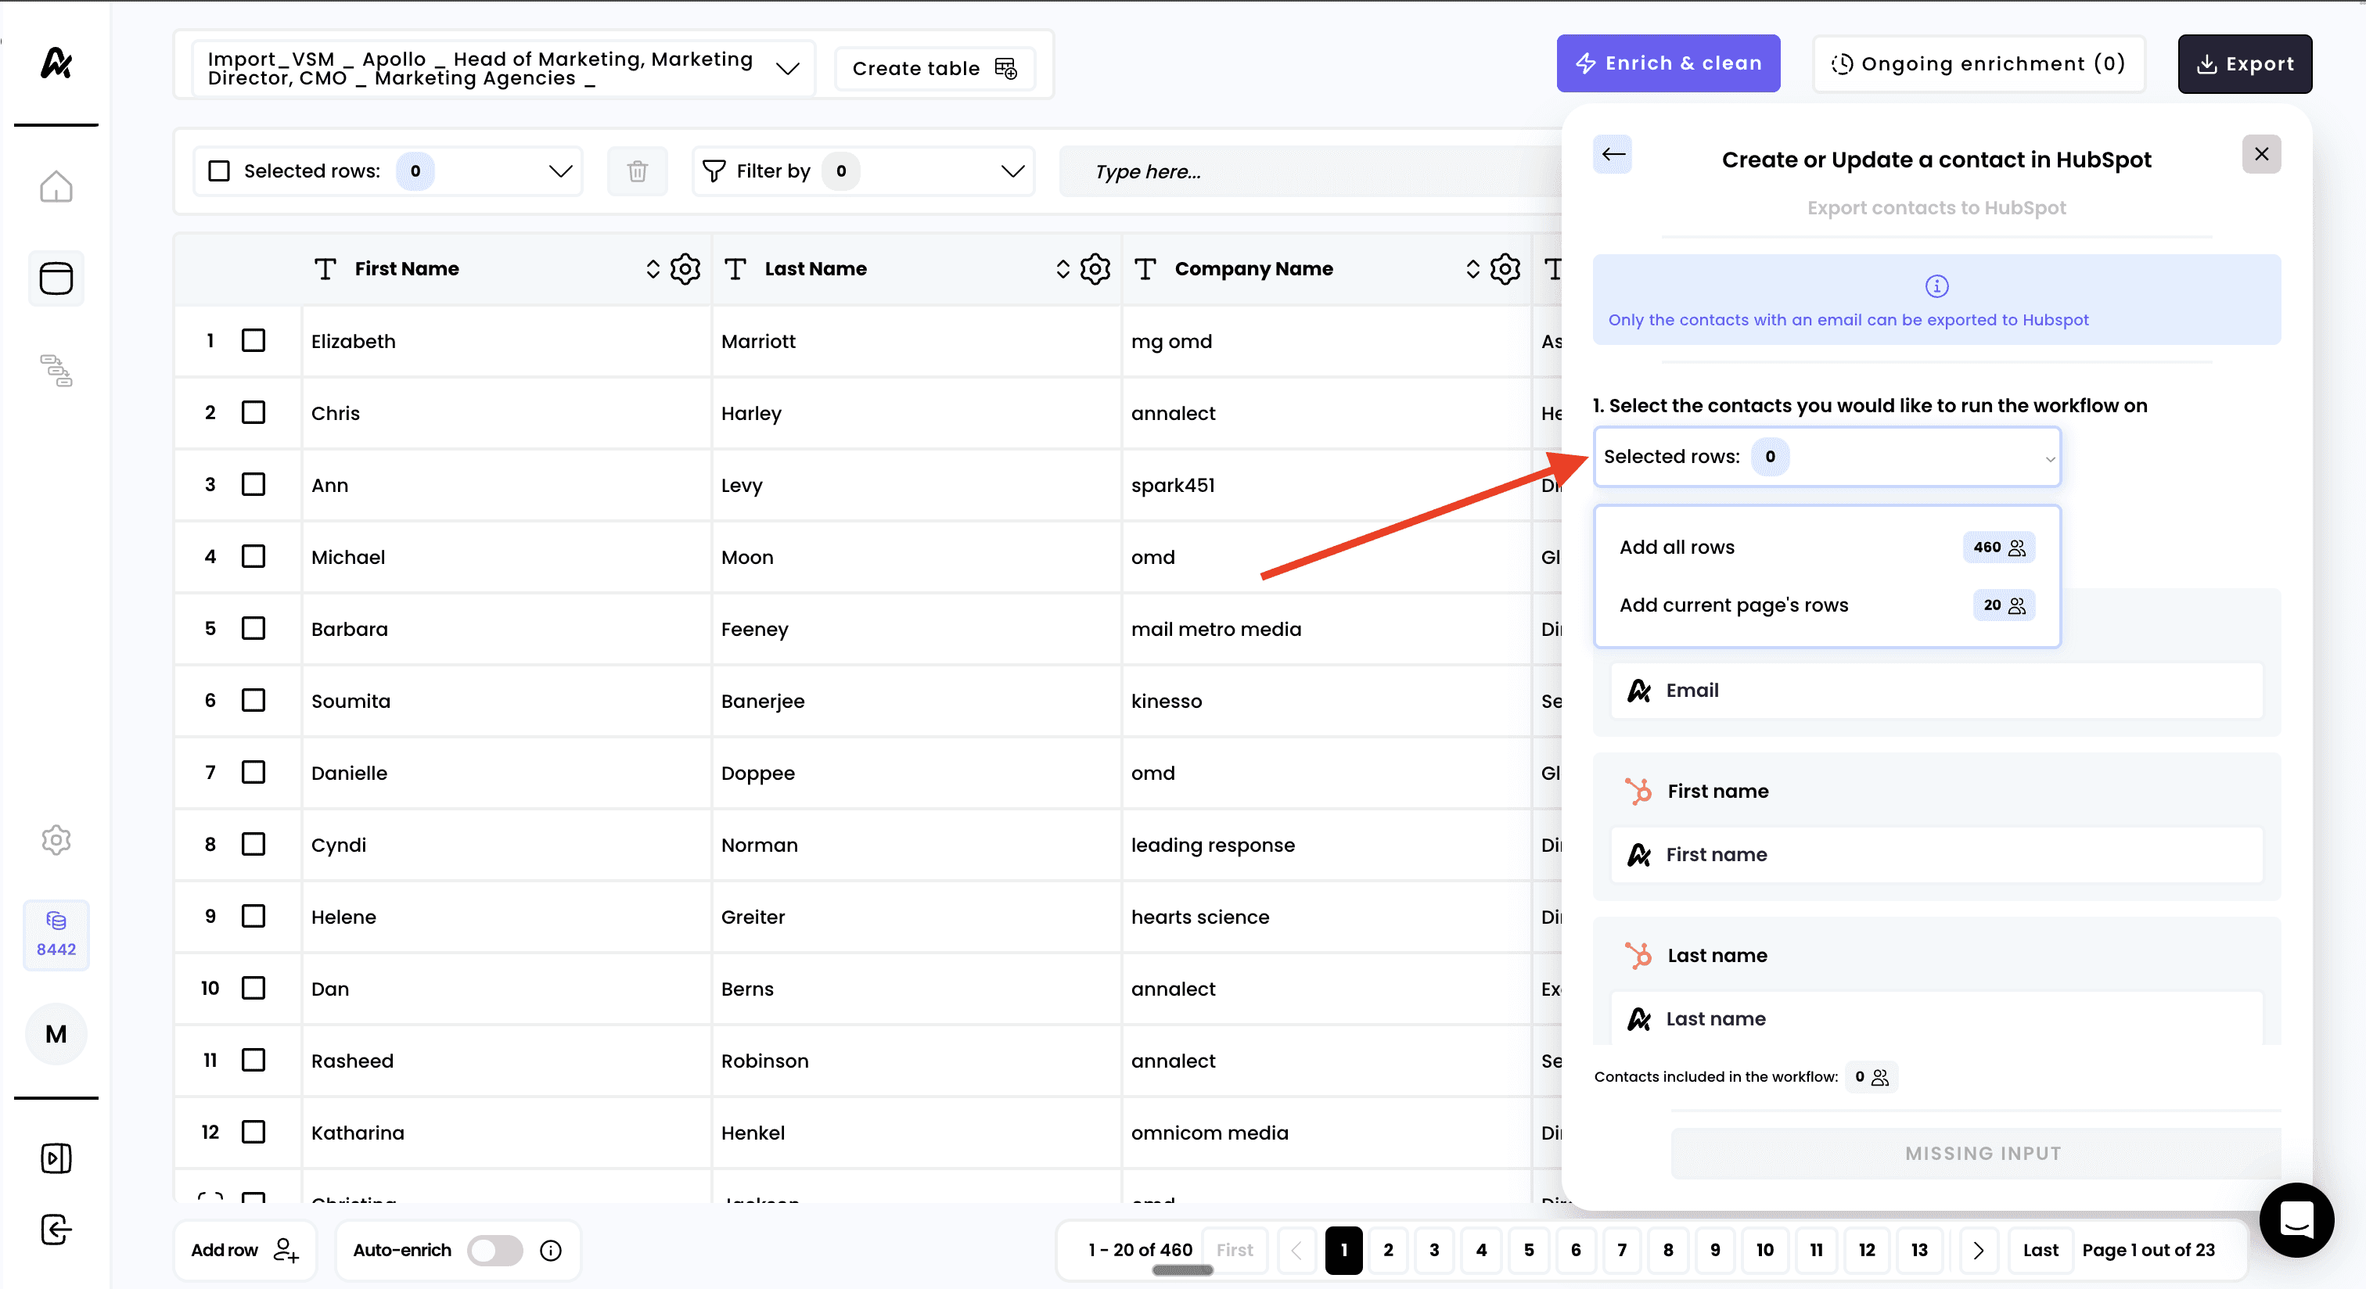Viewport: 2366px width, 1289px height.
Task: Expand the Filter by dropdown
Action: pos(1012,171)
